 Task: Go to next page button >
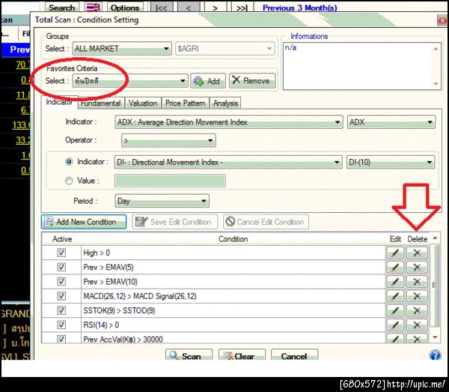click(x=215, y=7)
